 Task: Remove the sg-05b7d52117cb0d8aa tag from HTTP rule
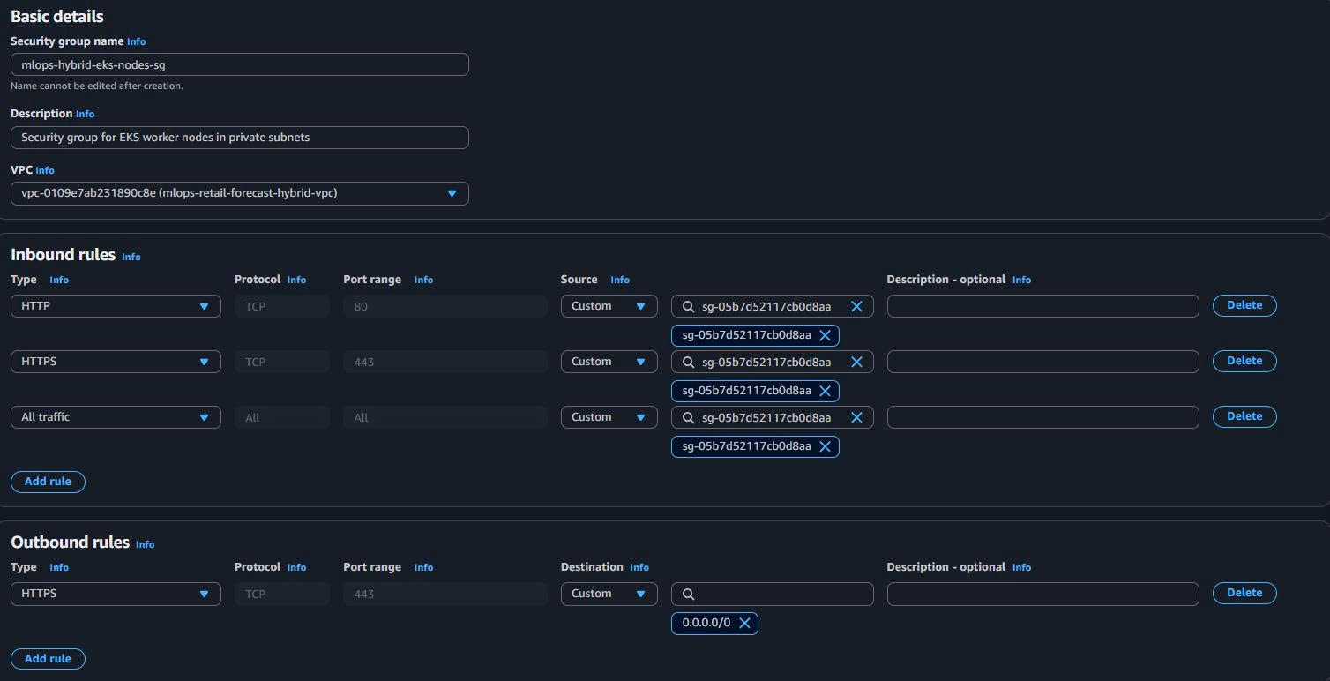pyautogui.click(x=825, y=335)
